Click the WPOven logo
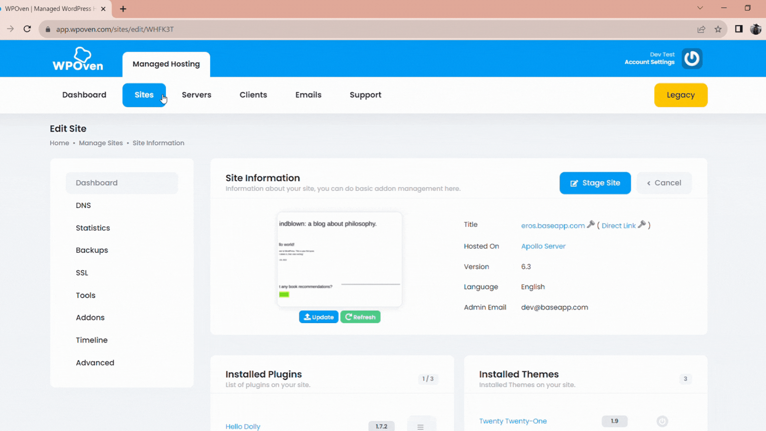The height and width of the screenshot is (431, 766). 78,59
